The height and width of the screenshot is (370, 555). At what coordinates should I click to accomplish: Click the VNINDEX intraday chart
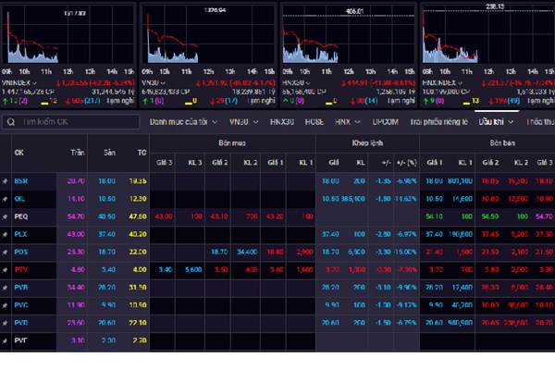(x=68, y=35)
